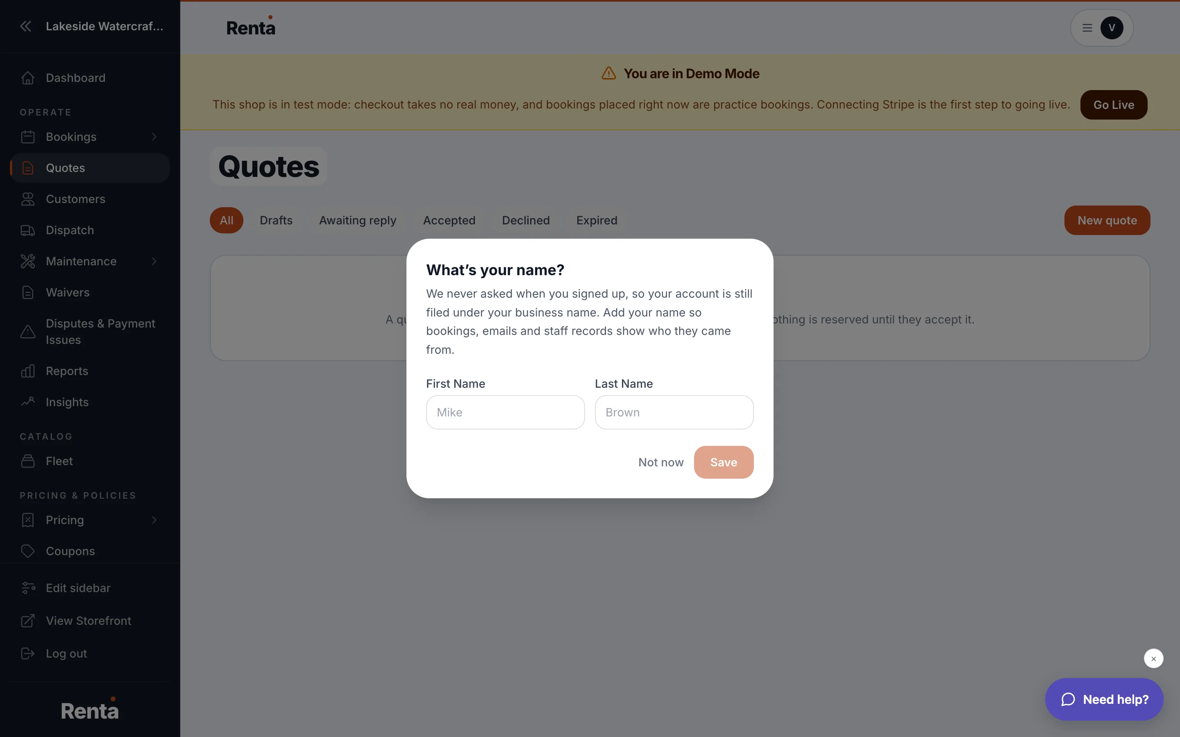This screenshot has height=737, width=1180.
Task: Collapse sidebar with double-chevron icon
Action: coord(26,26)
